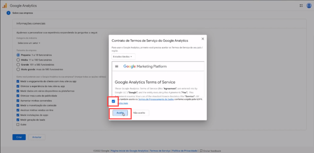The height and width of the screenshot is (153, 314).
Task: Go back with the 'Anterior' button
Action: pyautogui.click(x=37, y=137)
